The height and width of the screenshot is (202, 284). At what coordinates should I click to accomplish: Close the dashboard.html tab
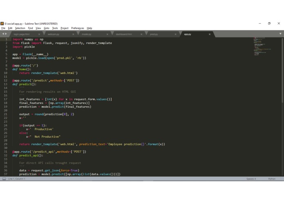point(141,34)
